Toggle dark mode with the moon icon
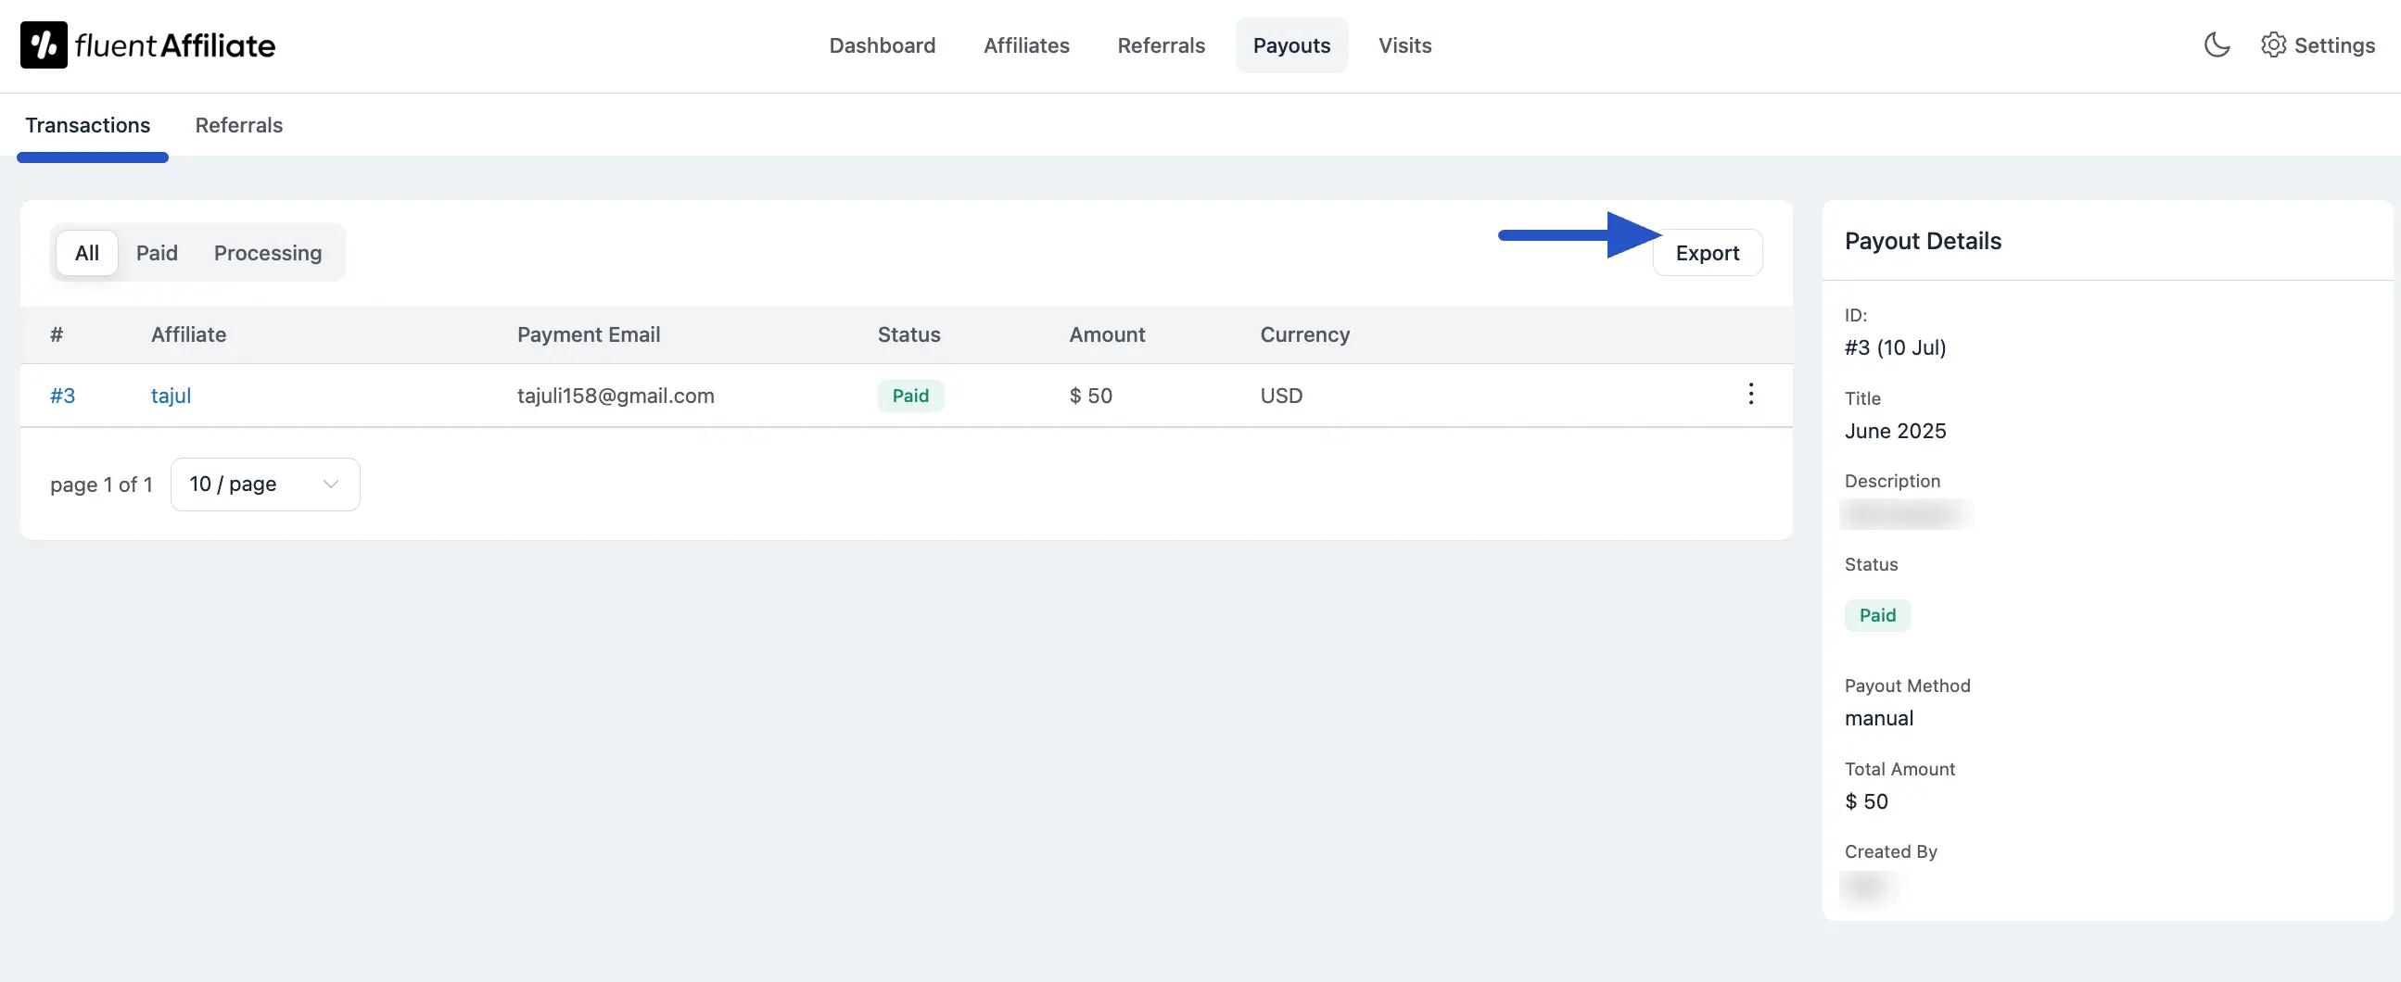Viewport: 2401px width, 982px height. click(2217, 44)
